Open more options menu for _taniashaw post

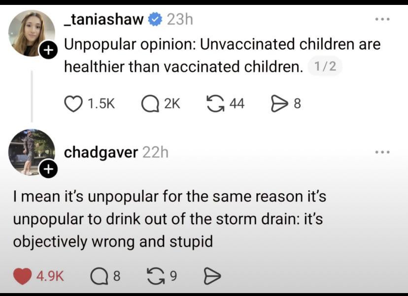point(381,20)
